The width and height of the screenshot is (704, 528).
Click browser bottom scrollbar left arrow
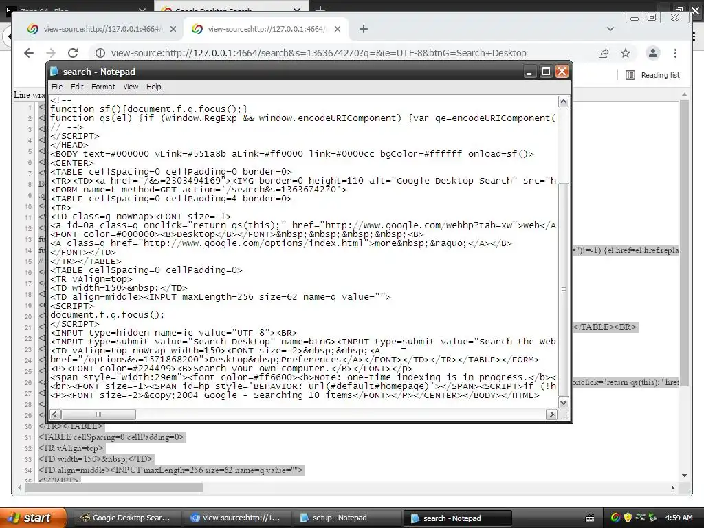(x=19, y=487)
